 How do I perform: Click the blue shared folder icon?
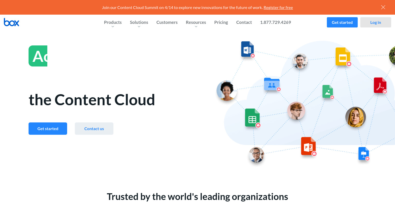(272, 84)
